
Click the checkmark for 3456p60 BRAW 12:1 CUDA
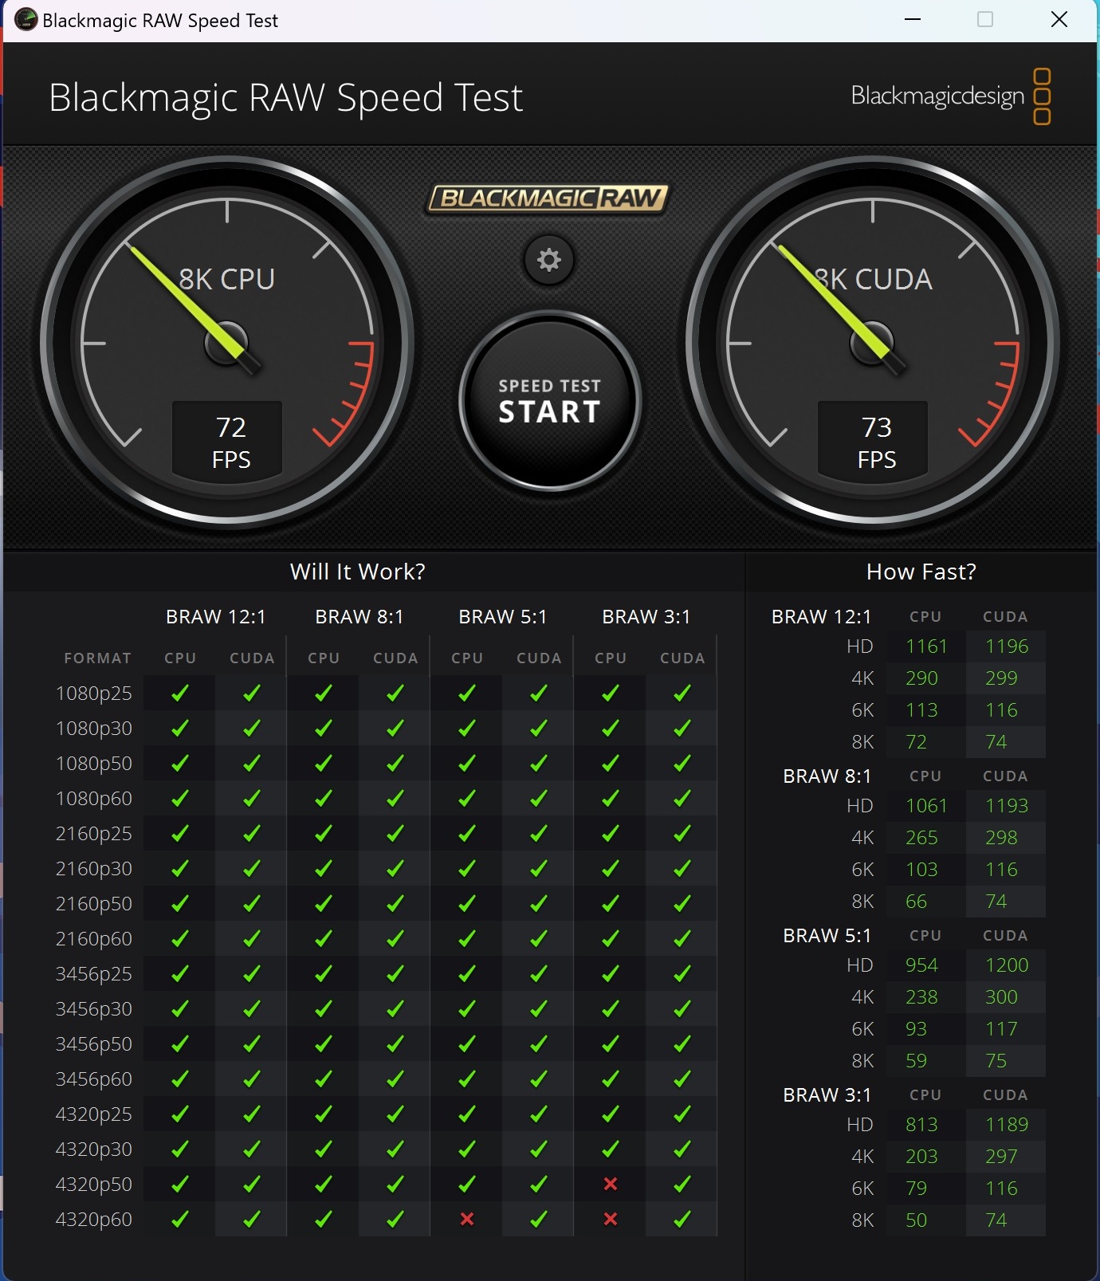(252, 1079)
